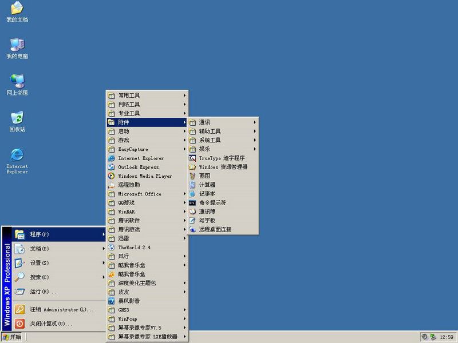Click 酷我音乐盒 application icon (no arrow)

point(111,274)
